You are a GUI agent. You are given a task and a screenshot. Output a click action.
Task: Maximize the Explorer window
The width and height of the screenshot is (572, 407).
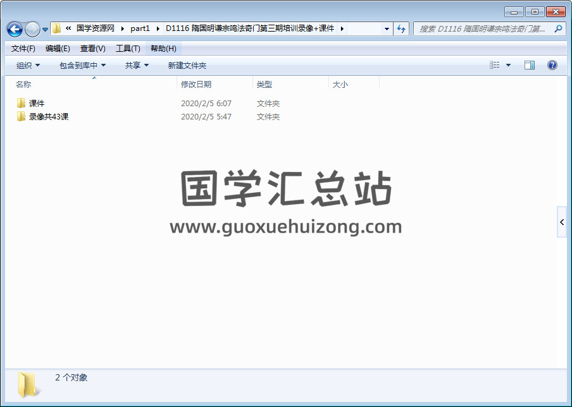535,12
